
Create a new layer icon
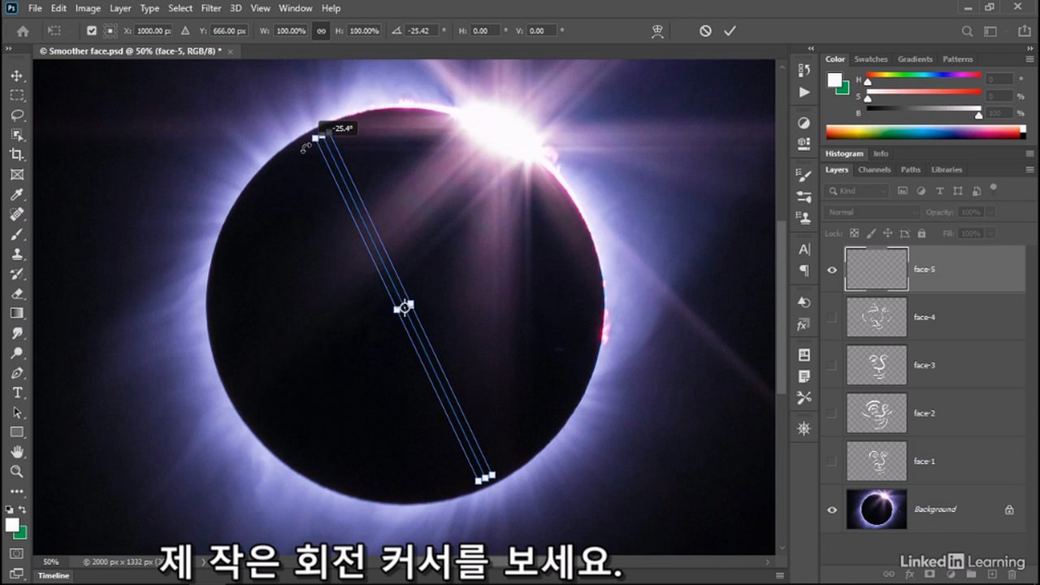(991, 574)
